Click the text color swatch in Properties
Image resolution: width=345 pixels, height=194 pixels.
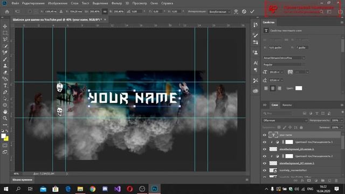point(299,88)
